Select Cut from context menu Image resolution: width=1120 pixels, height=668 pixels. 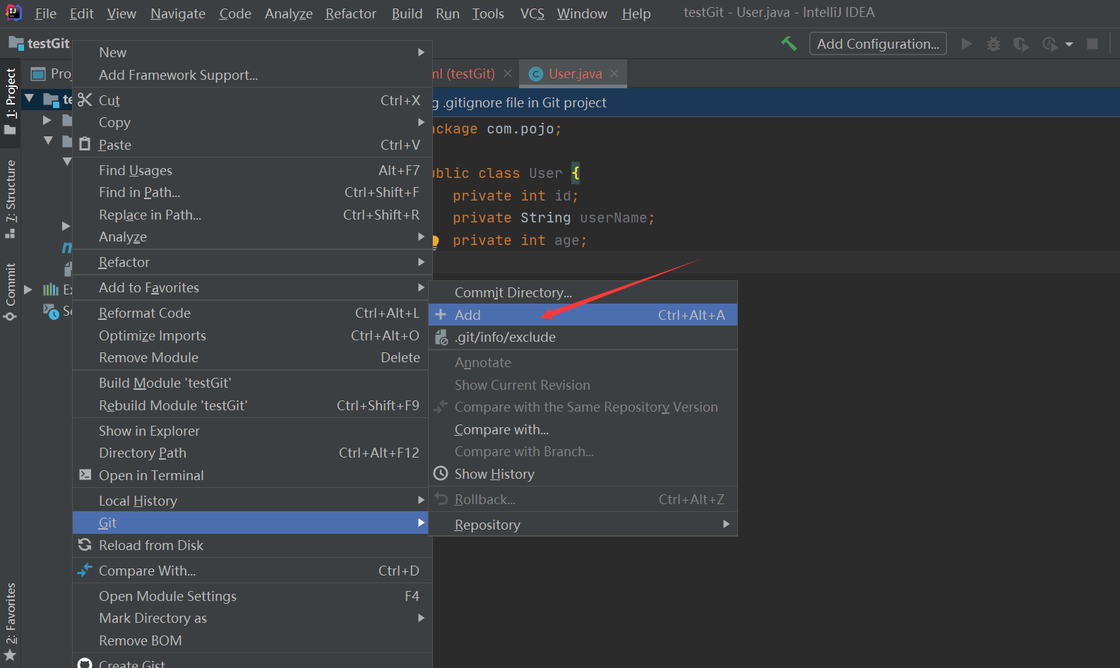[252, 100]
